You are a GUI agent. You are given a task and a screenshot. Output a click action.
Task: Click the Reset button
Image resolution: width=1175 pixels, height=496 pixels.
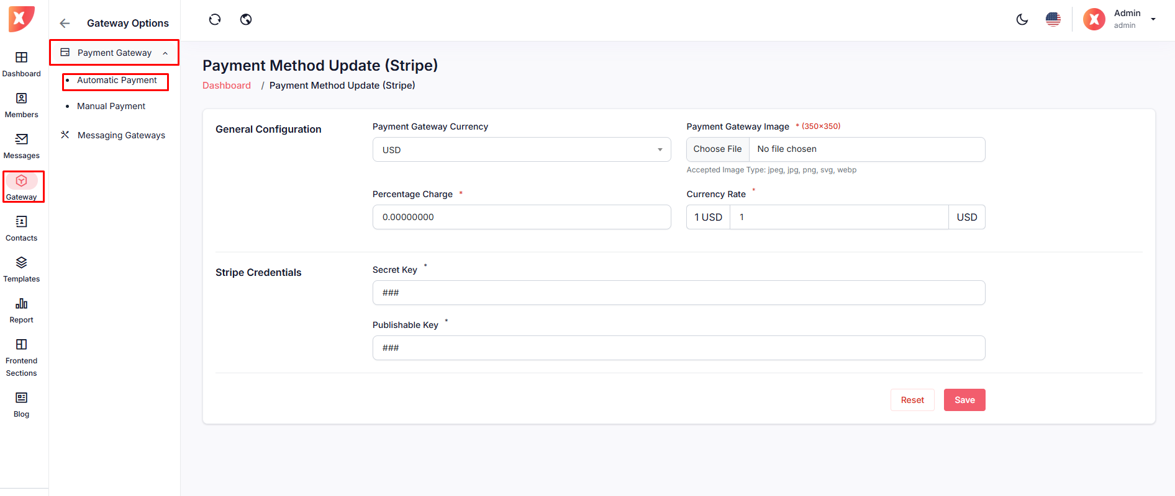[912, 400]
